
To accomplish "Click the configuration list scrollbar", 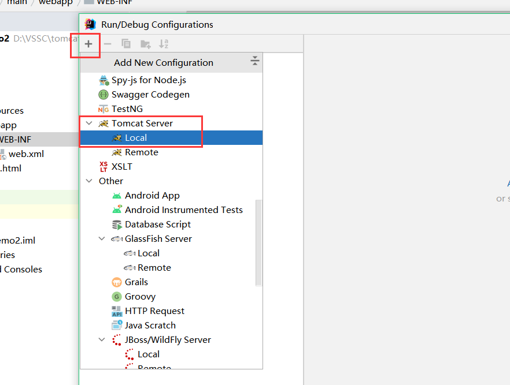I will click(x=259, y=243).
